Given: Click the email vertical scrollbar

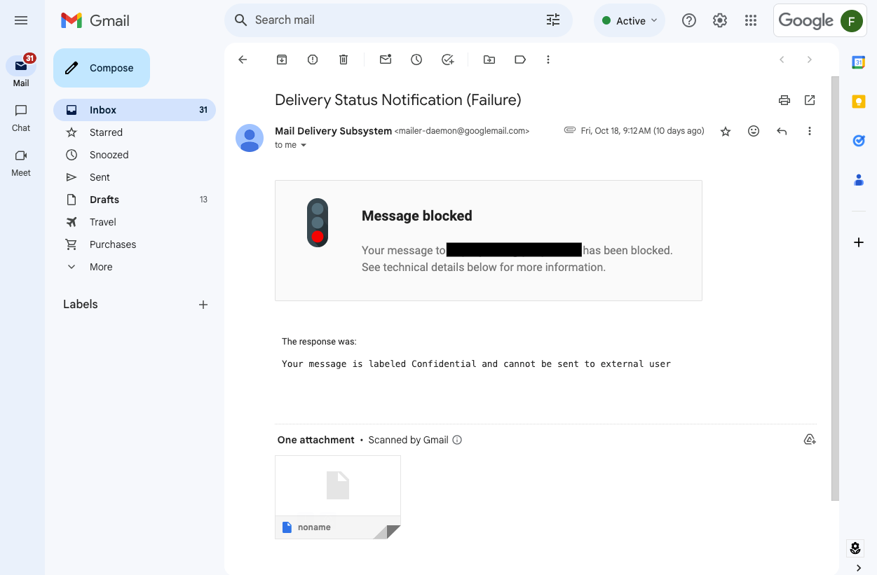Looking at the screenshot, I should 835,289.
